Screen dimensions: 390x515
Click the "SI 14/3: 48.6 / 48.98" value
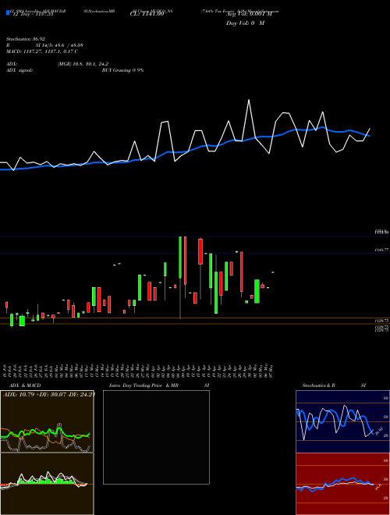(x=59, y=45)
